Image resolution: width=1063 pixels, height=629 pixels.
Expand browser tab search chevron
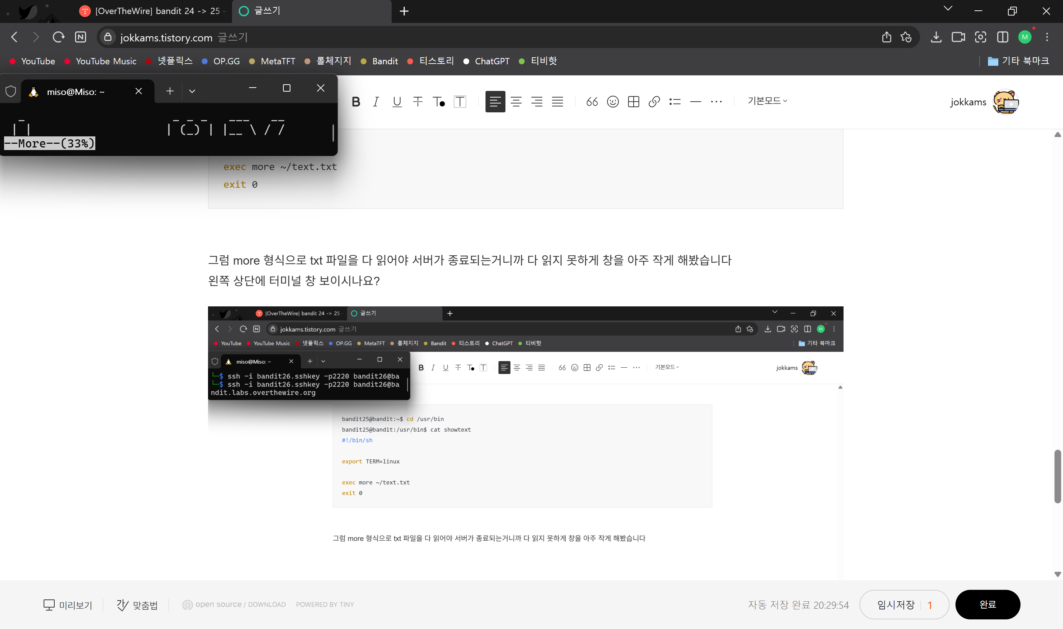coord(948,8)
